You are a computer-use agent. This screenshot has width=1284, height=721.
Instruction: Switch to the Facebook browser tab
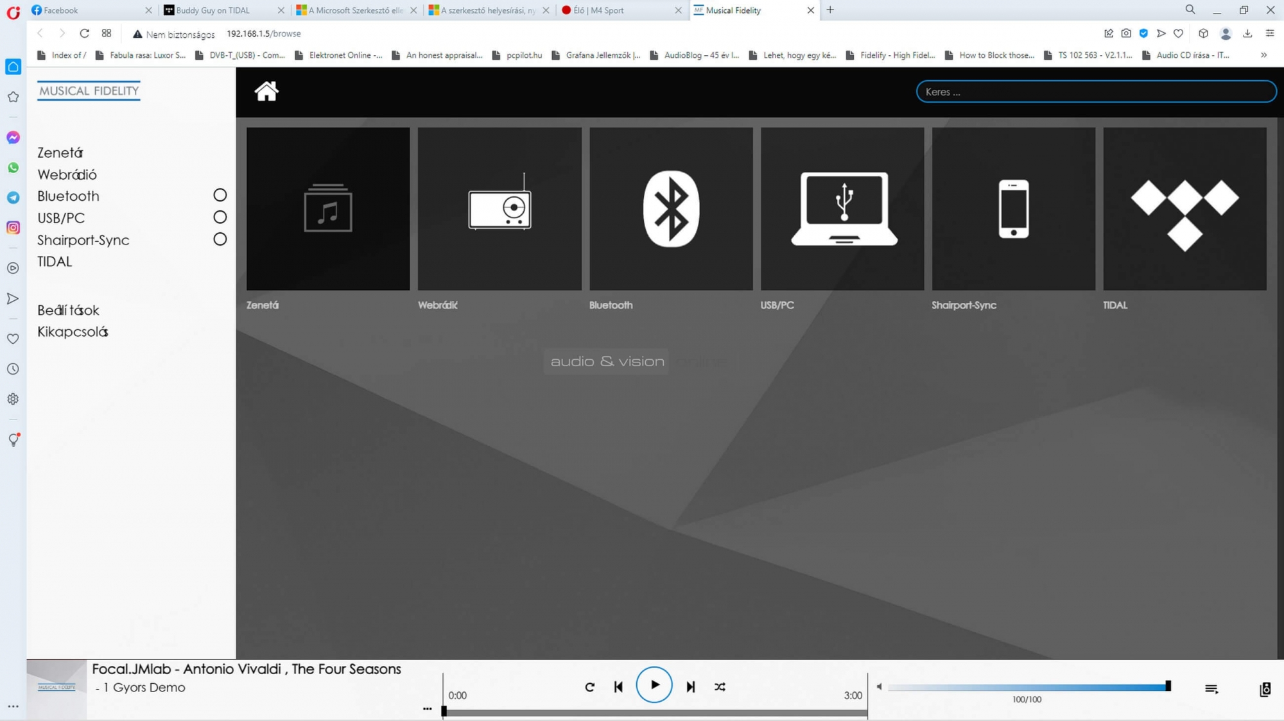(91, 10)
